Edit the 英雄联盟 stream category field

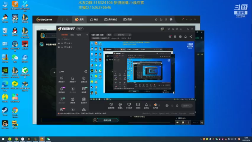pos(100,38)
